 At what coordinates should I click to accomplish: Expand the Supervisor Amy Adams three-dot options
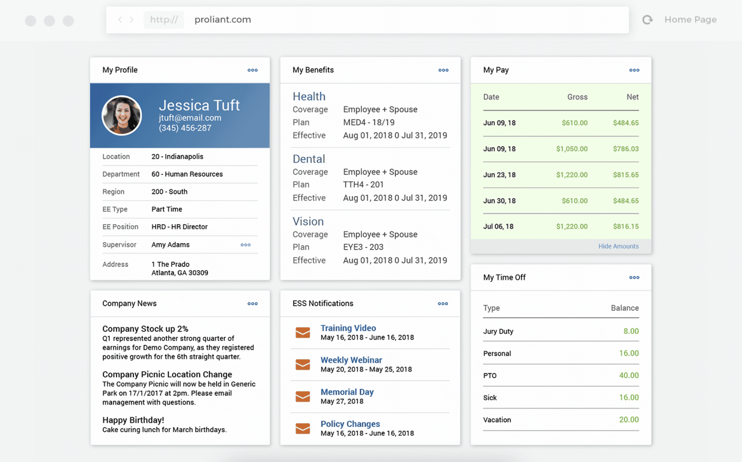pyautogui.click(x=245, y=245)
